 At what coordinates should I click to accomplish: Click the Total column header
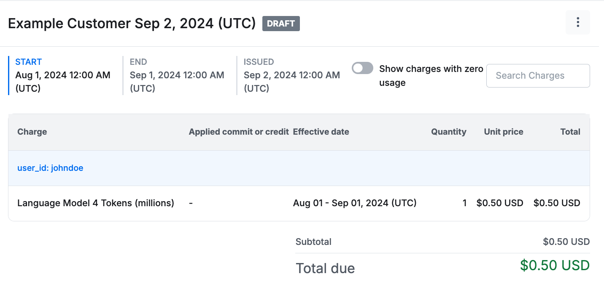click(570, 132)
